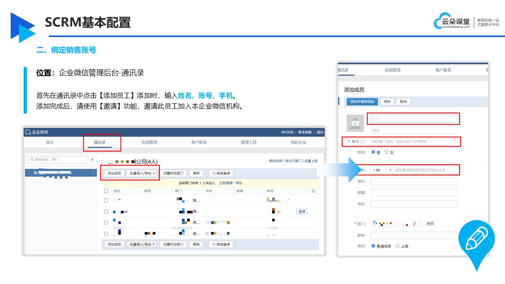Click 设置所在部门 below the member table
Screen dimensions: 505x284
pos(174,245)
